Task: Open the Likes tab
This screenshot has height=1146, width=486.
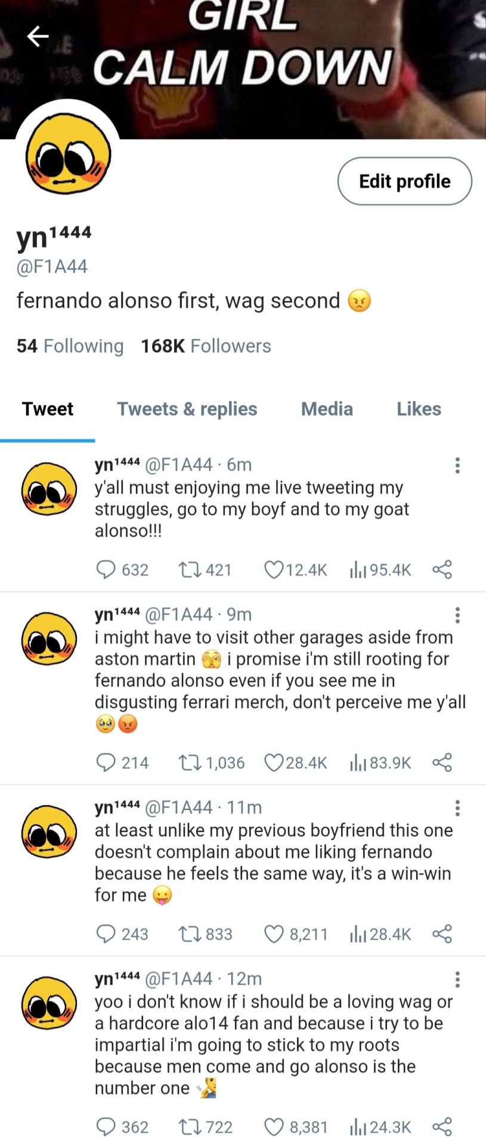Action: click(x=419, y=409)
